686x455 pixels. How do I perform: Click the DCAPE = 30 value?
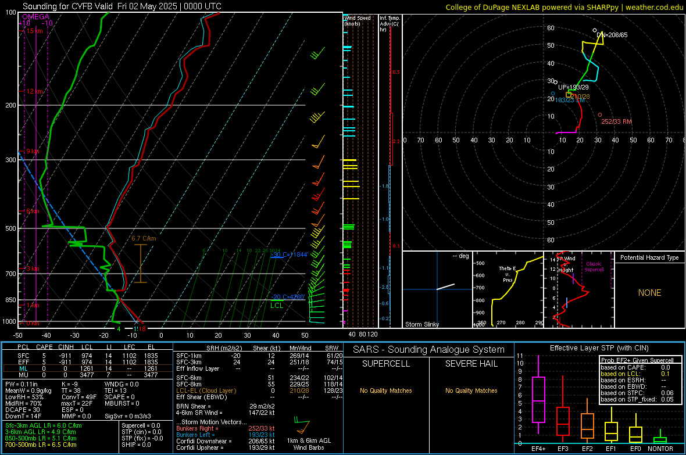(23, 410)
